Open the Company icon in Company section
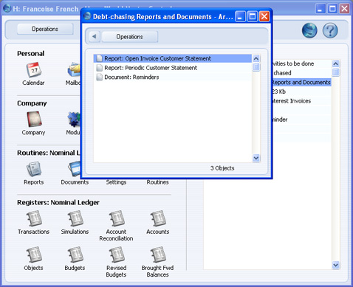This screenshot has width=353, height=287. click(34, 120)
